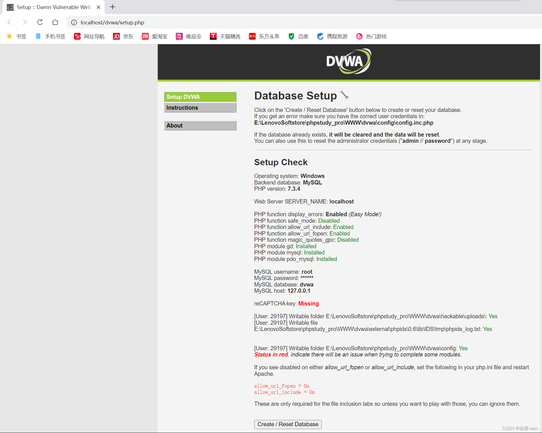Click MySQL host 127.0.0.1 value
The image size is (542, 433).
tap(299, 291)
